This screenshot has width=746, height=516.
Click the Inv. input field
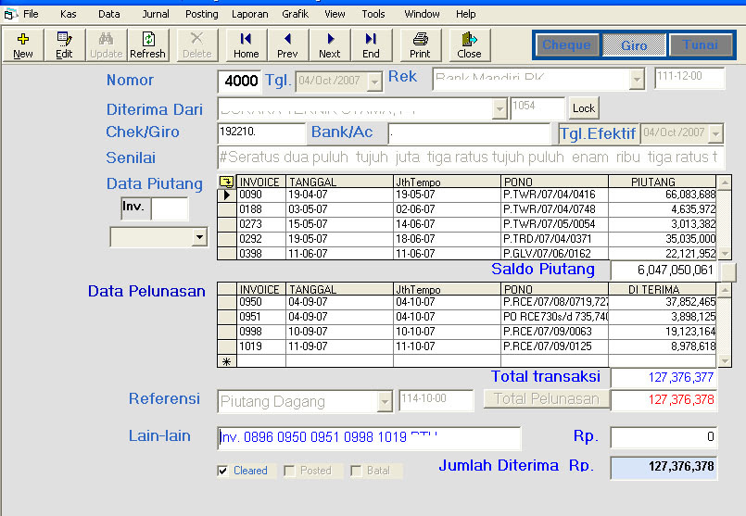coord(170,208)
